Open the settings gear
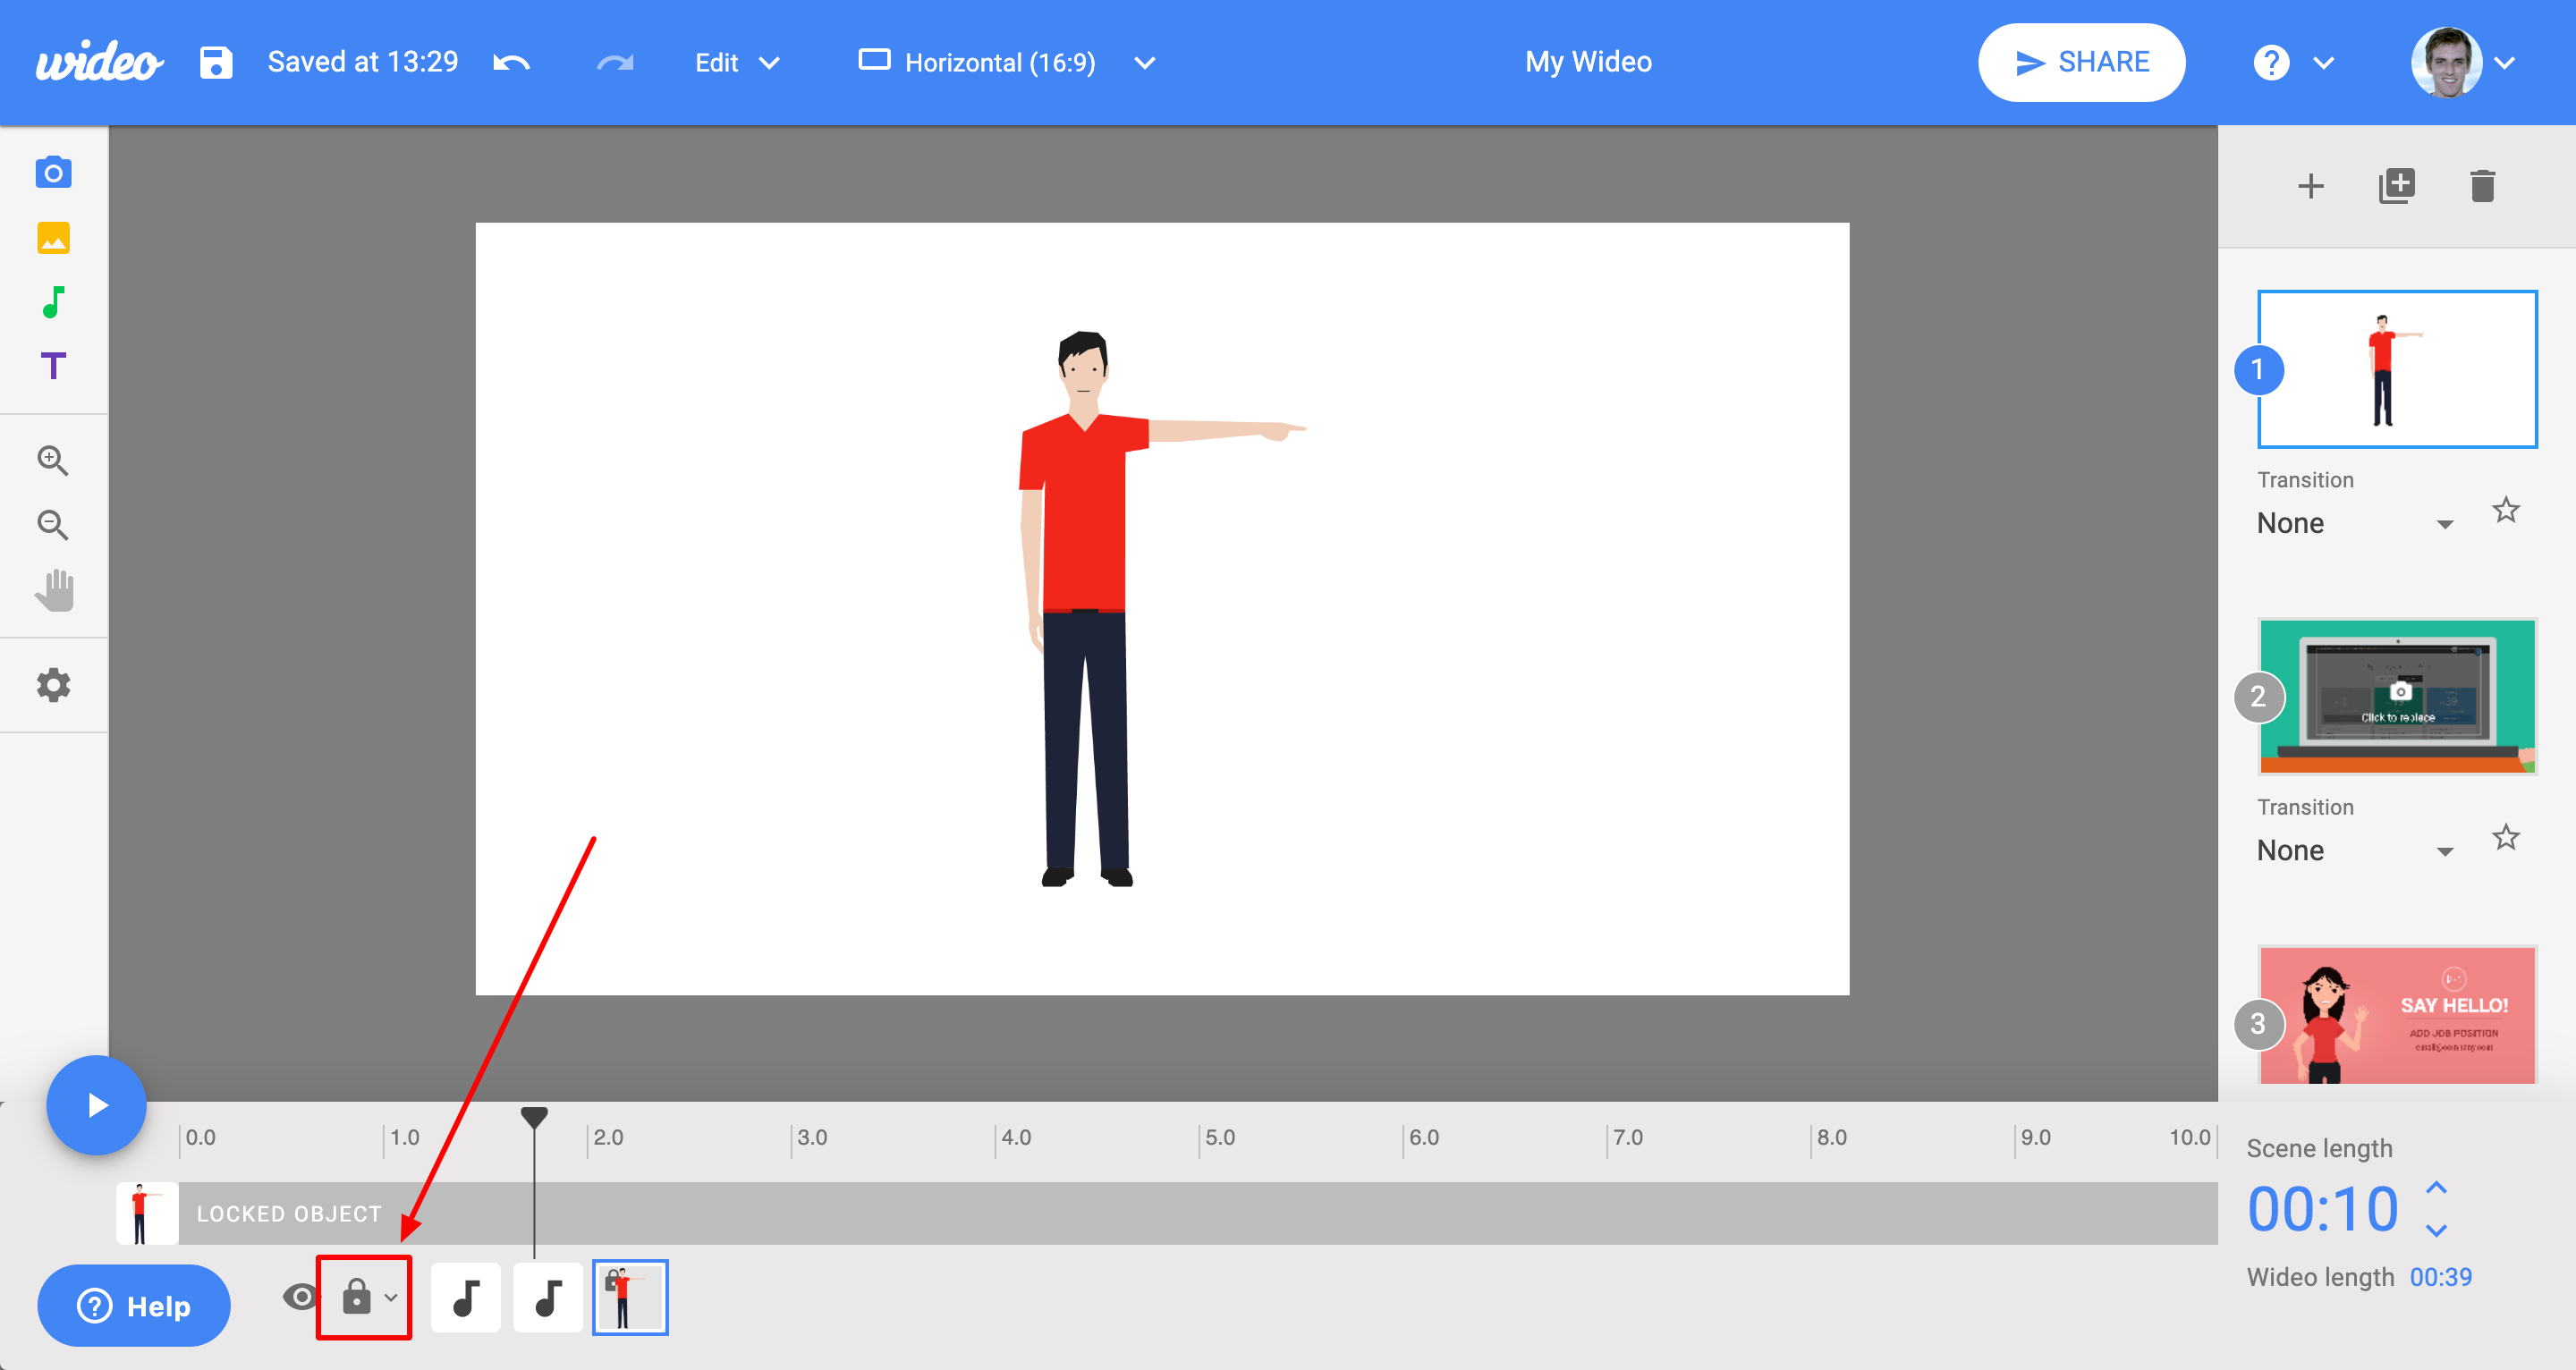 click(53, 685)
